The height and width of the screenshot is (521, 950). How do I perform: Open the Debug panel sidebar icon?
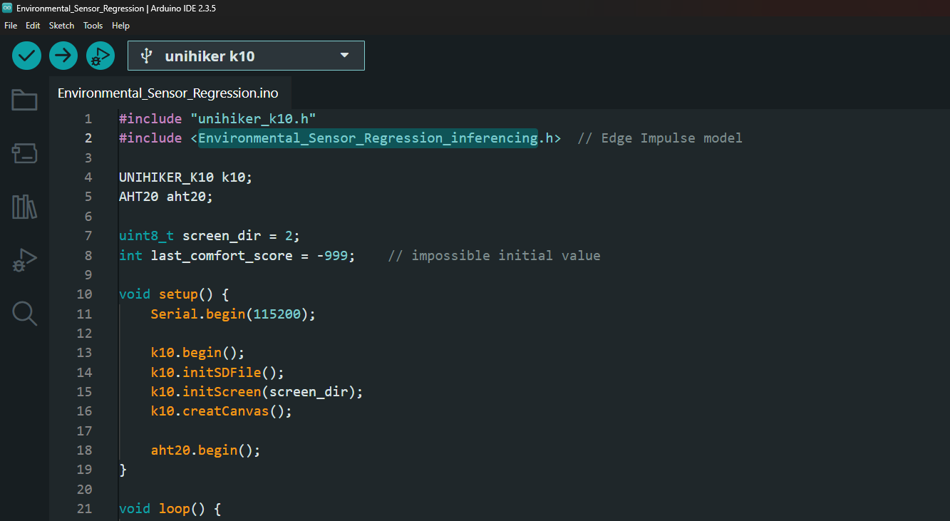point(24,260)
